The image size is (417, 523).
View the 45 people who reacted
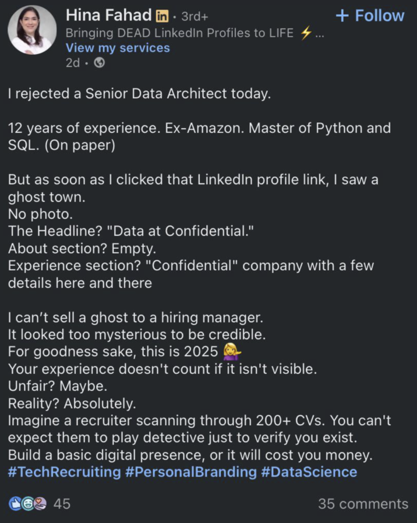pyautogui.click(x=61, y=504)
